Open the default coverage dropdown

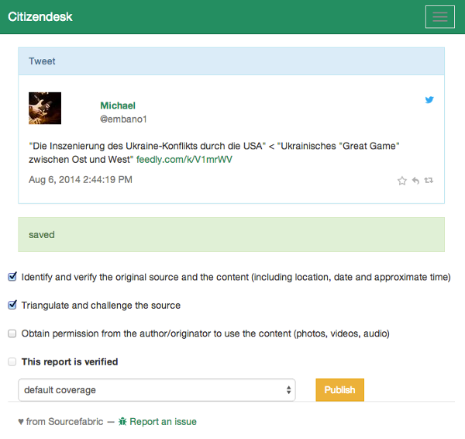tap(157, 389)
